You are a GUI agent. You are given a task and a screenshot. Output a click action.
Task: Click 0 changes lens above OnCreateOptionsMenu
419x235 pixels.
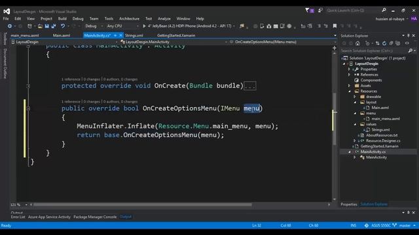(x=92, y=102)
